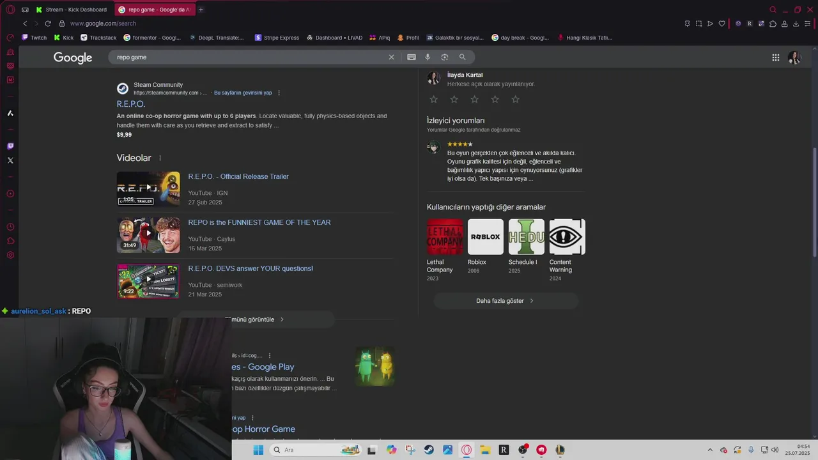This screenshot has height=460, width=818.
Task: Open the Twitch bookmark
Action: pos(35,38)
